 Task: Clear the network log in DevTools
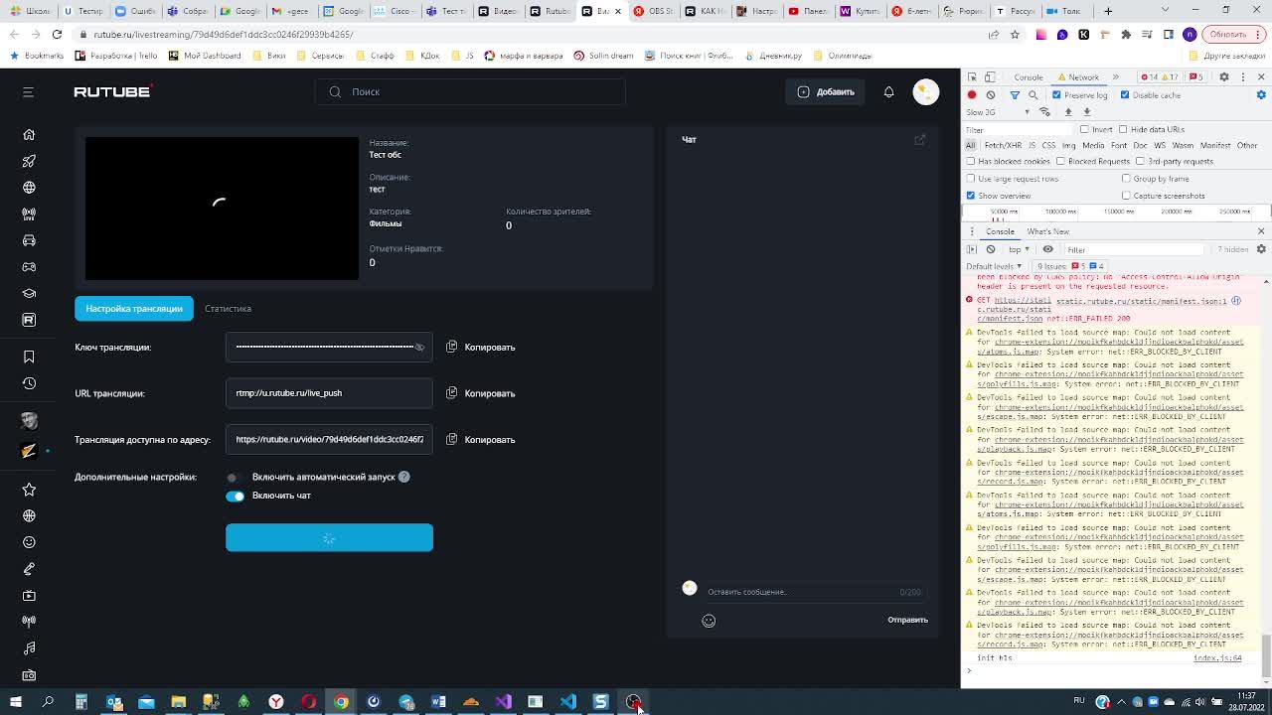(991, 95)
